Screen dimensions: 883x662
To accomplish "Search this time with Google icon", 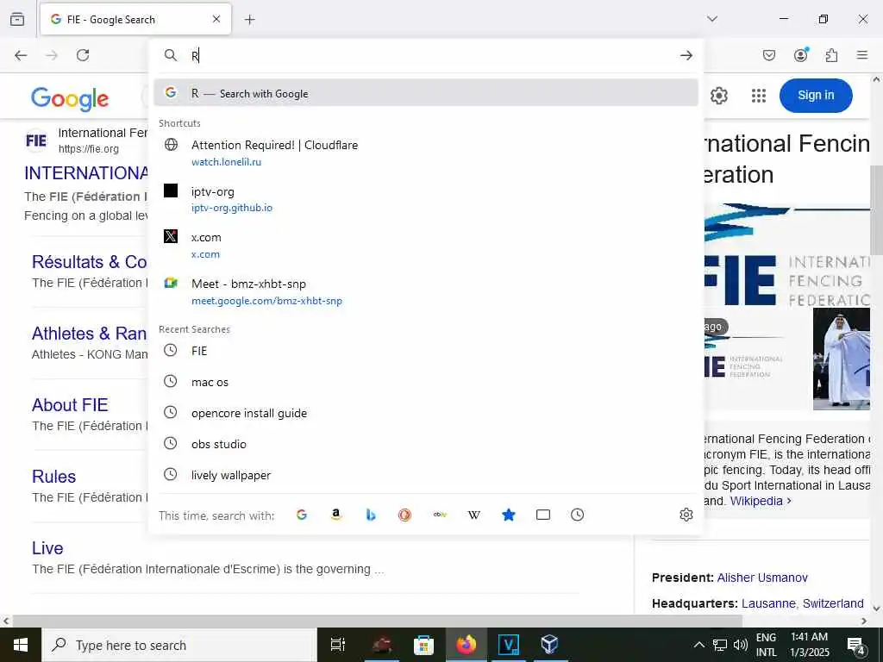I will 302,515.
